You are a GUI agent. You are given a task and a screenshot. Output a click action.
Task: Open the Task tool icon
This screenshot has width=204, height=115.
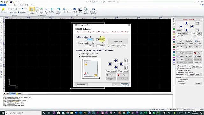(46, 10)
